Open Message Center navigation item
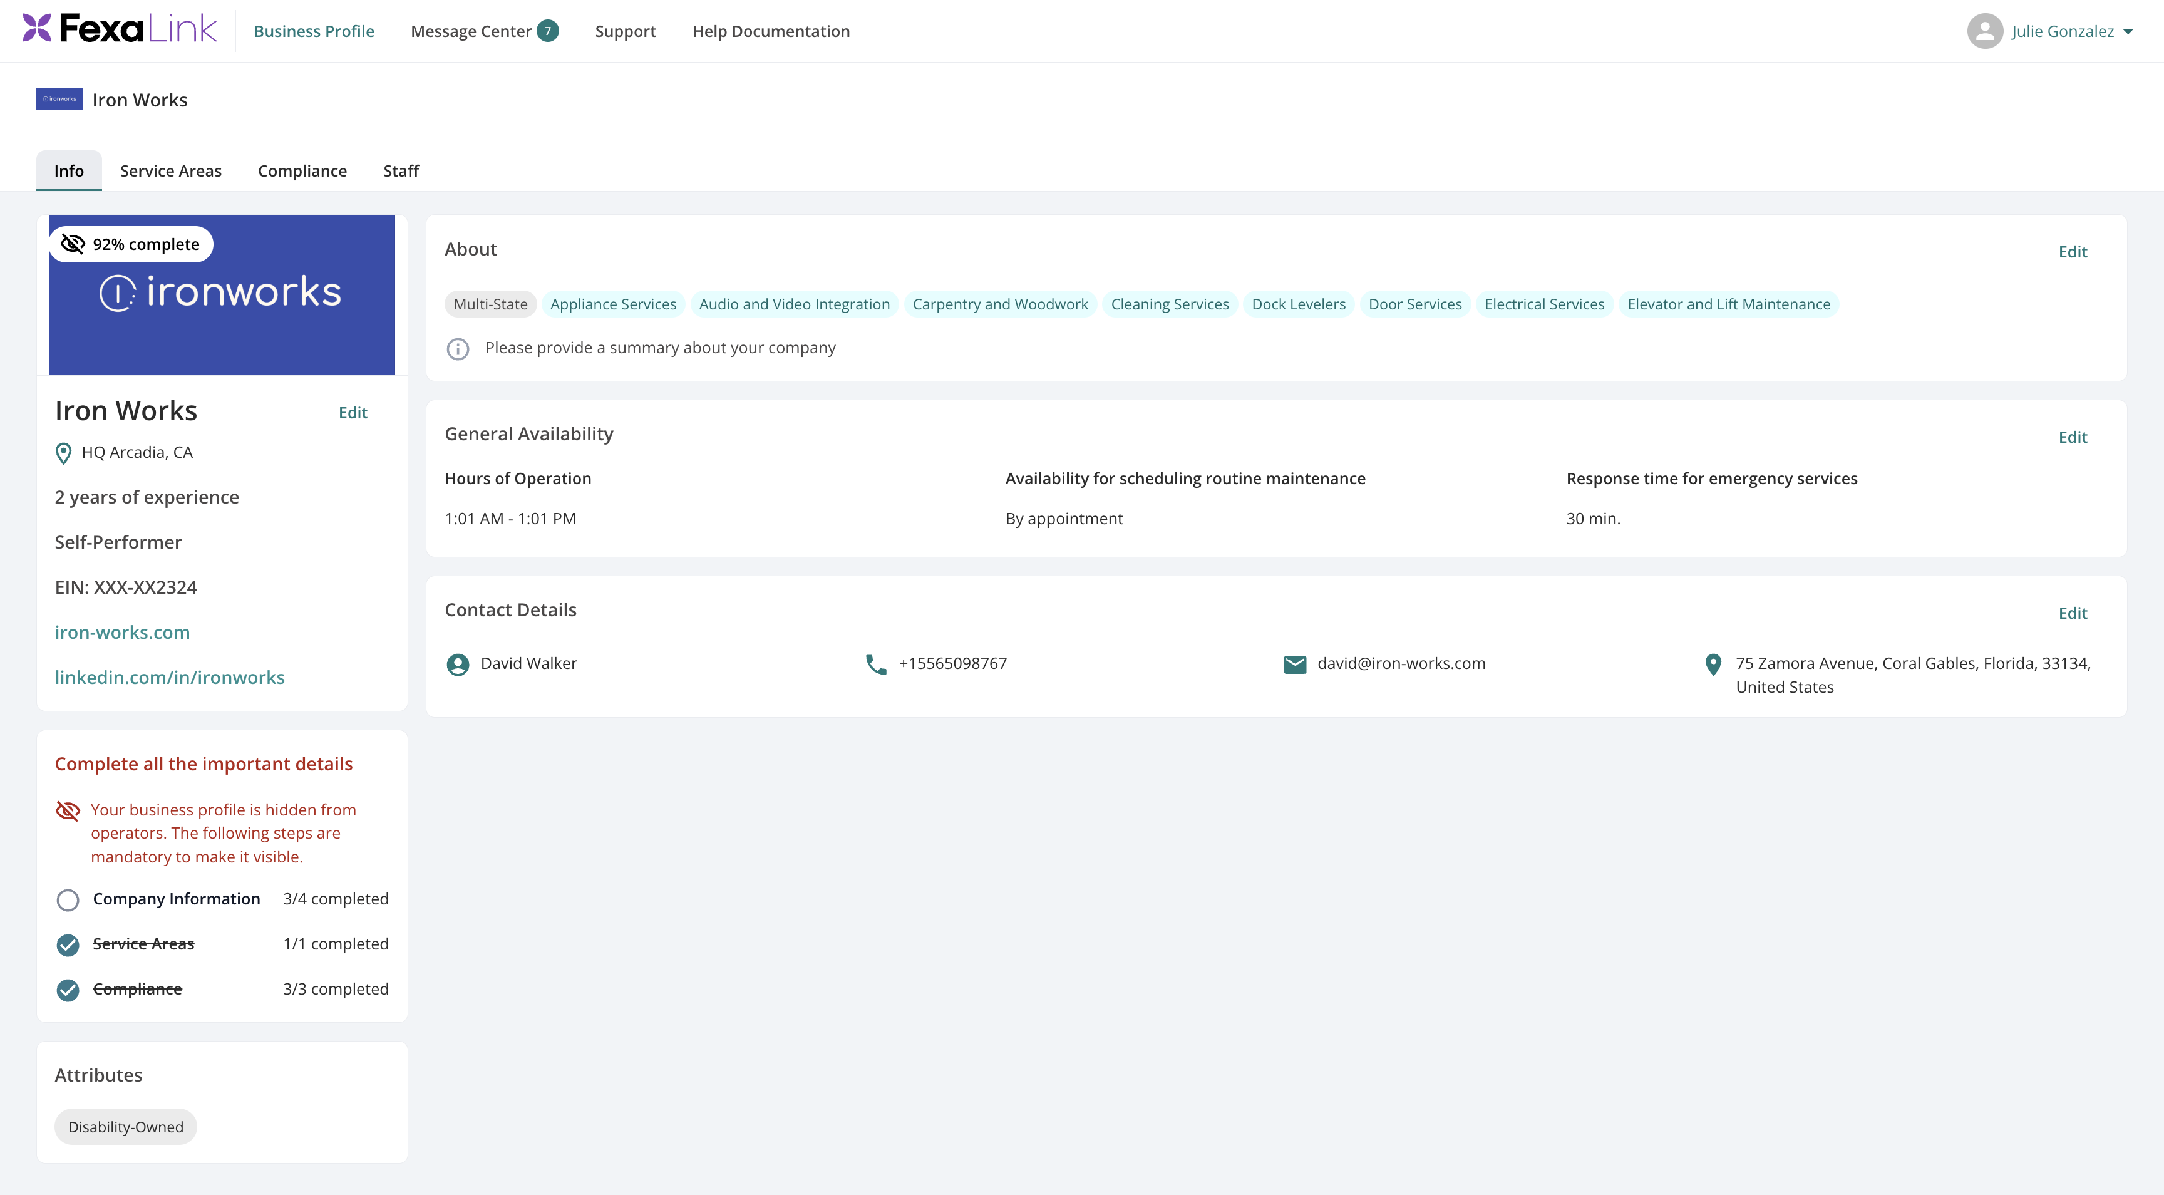2164x1195 pixels. click(x=470, y=31)
